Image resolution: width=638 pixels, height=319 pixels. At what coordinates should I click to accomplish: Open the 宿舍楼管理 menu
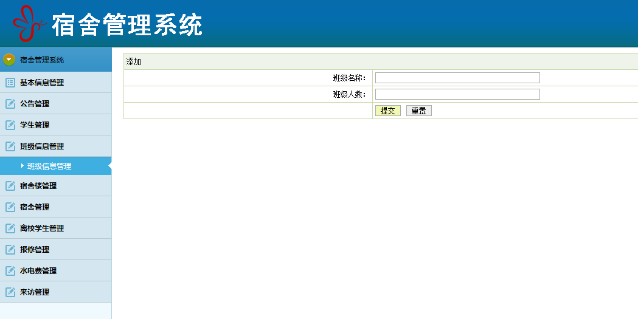(56, 186)
